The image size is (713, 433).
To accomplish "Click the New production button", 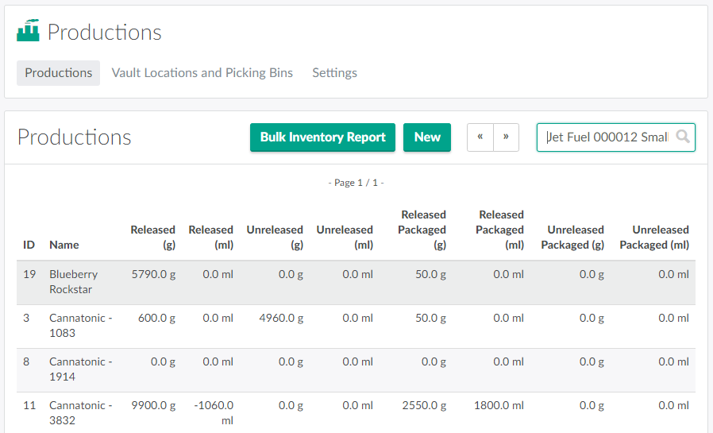I will click(x=427, y=137).
